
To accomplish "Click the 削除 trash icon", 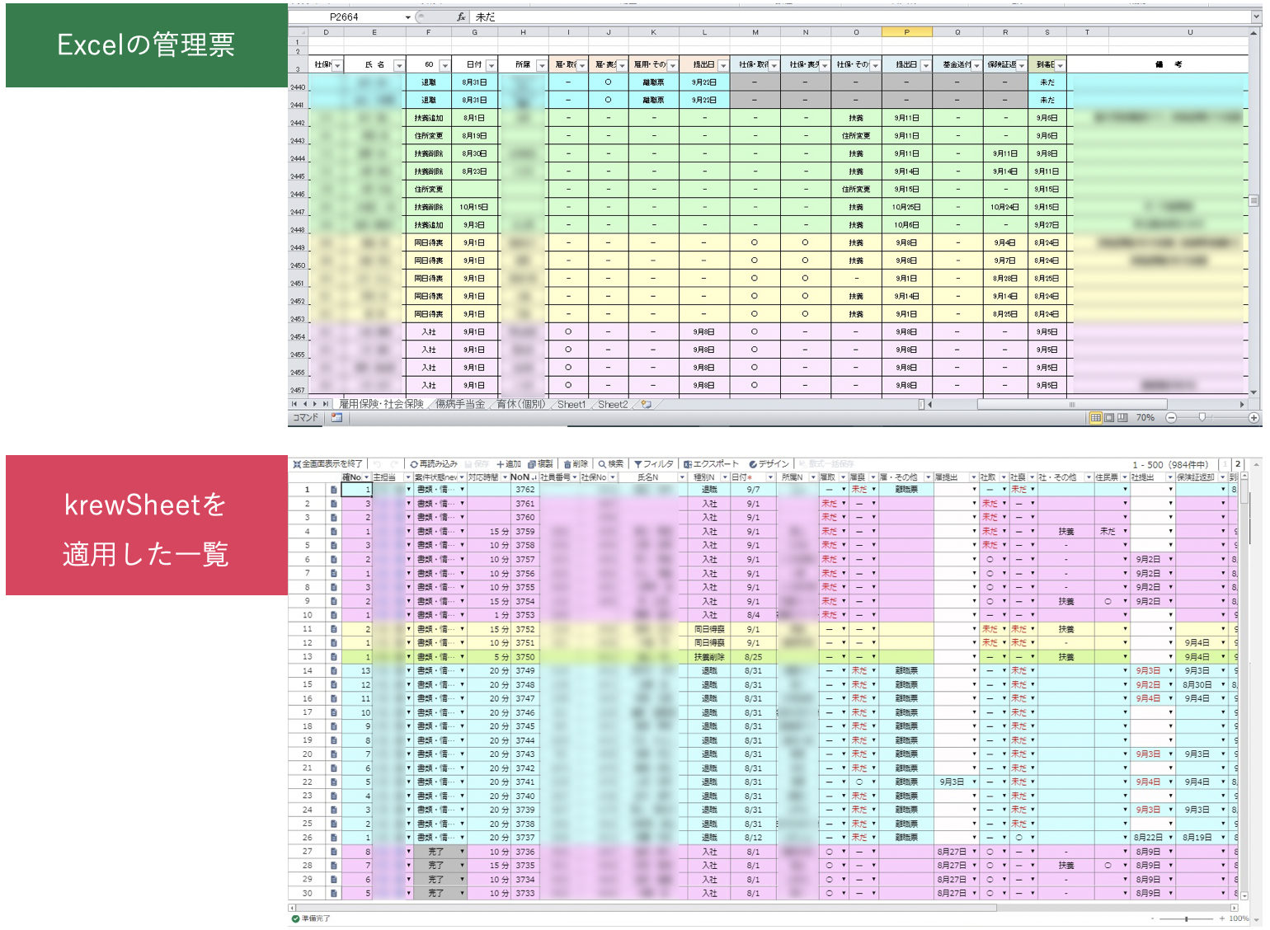I will (x=567, y=464).
